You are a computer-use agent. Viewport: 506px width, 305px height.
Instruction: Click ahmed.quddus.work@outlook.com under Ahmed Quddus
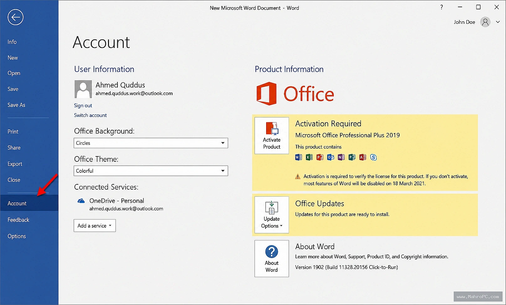coord(134,93)
